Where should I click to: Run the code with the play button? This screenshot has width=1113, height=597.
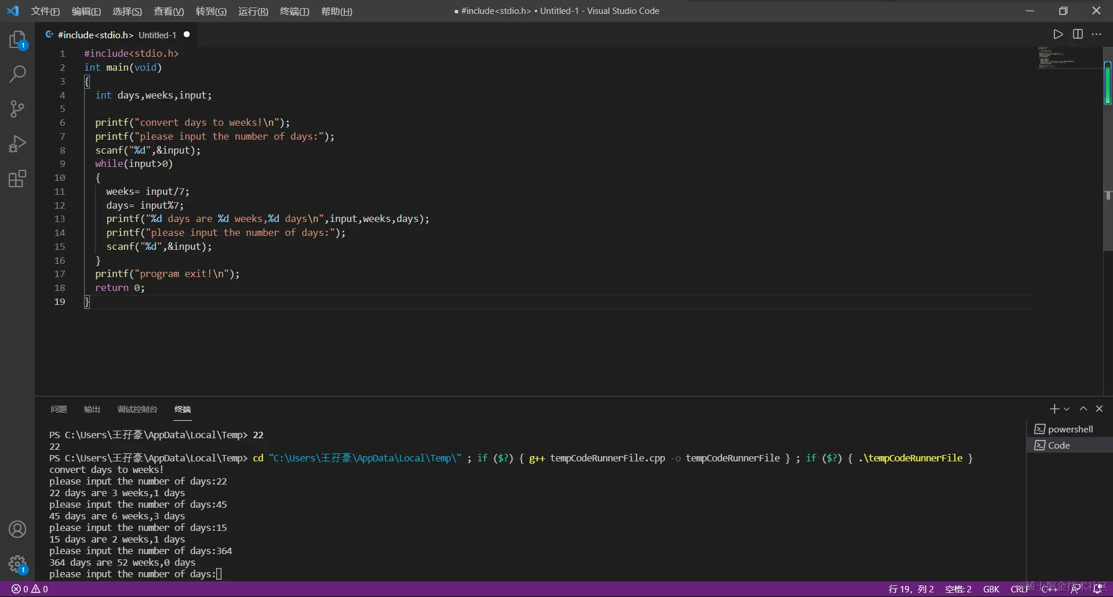[1058, 34]
